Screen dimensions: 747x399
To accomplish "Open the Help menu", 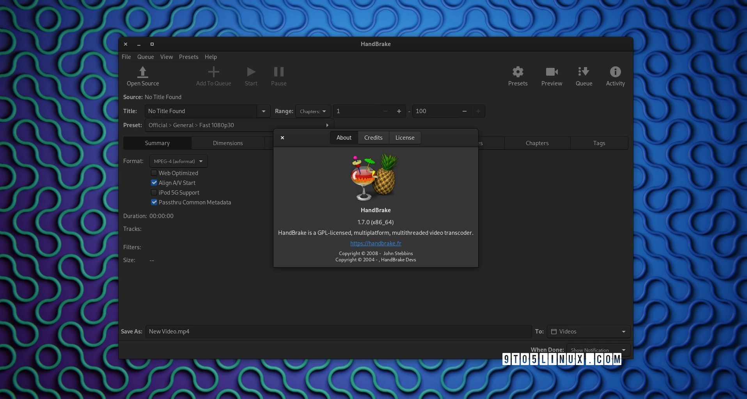I will point(211,57).
